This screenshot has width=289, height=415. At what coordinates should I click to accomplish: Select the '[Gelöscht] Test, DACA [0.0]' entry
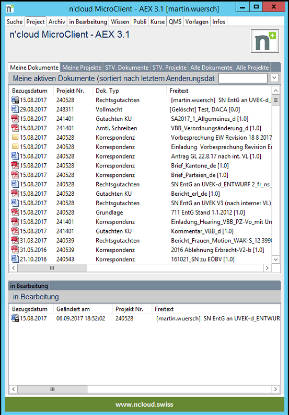205,109
